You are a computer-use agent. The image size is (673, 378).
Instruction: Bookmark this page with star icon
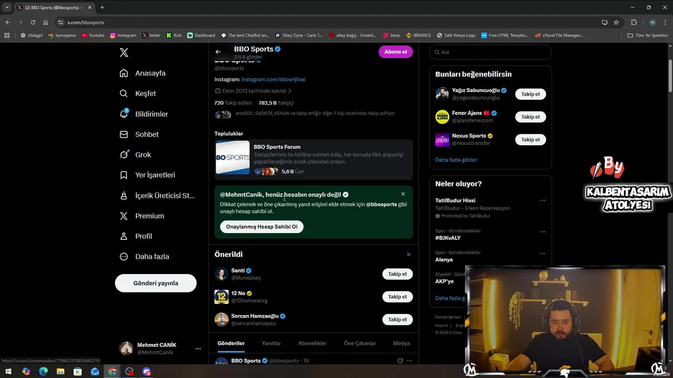click(x=616, y=23)
